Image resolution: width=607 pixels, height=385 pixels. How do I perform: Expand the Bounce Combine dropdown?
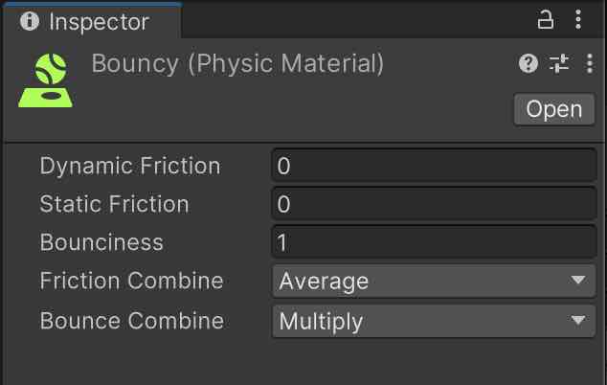434,321
